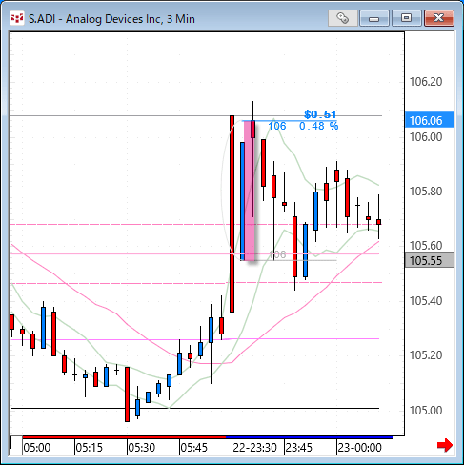Click the 105.20 price axis label
This screenshot has height=465, width=464.
(x=426, y=355)
